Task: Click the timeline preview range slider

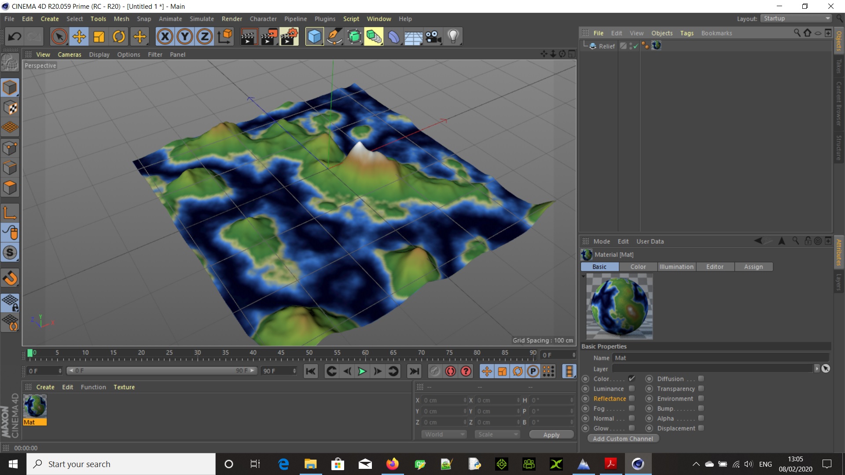Action: tap(162, 371)
